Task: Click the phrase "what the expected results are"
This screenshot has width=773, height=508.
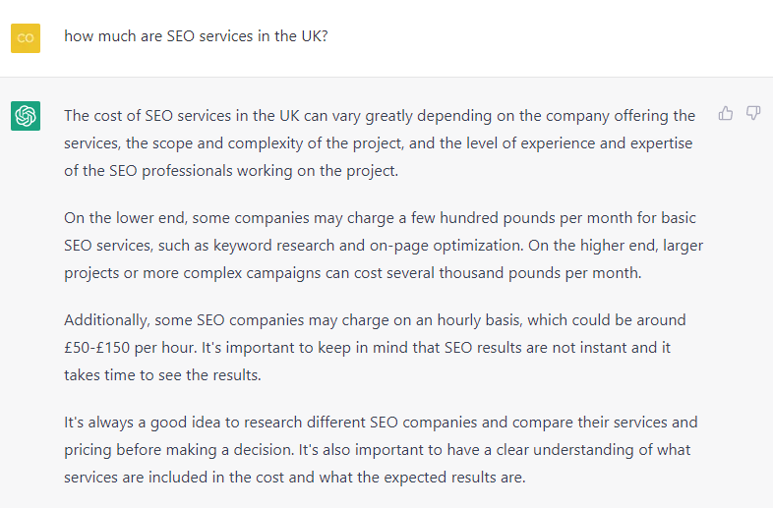Action: [422, 478]
